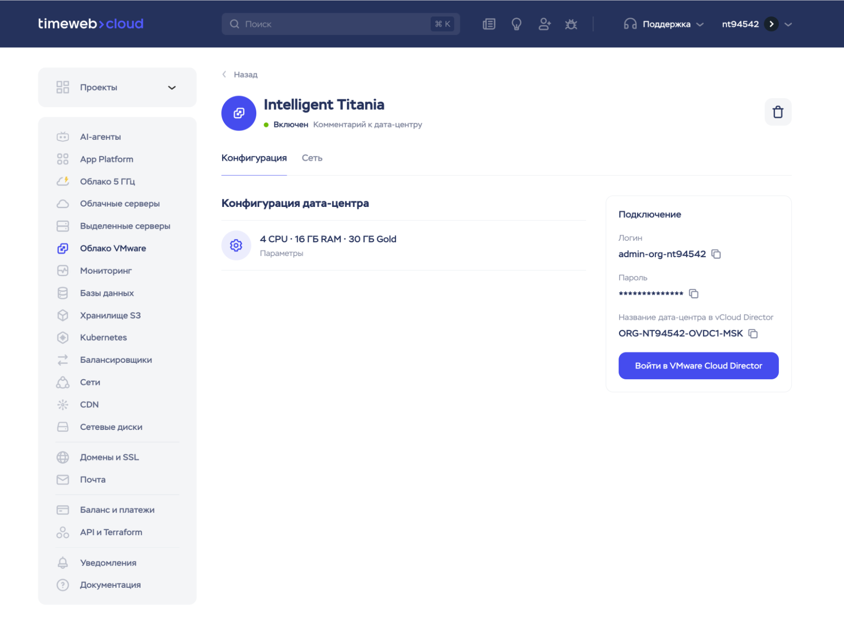
Task: Click the Kubernetes hexagon icon
Action: coord(62,337)
